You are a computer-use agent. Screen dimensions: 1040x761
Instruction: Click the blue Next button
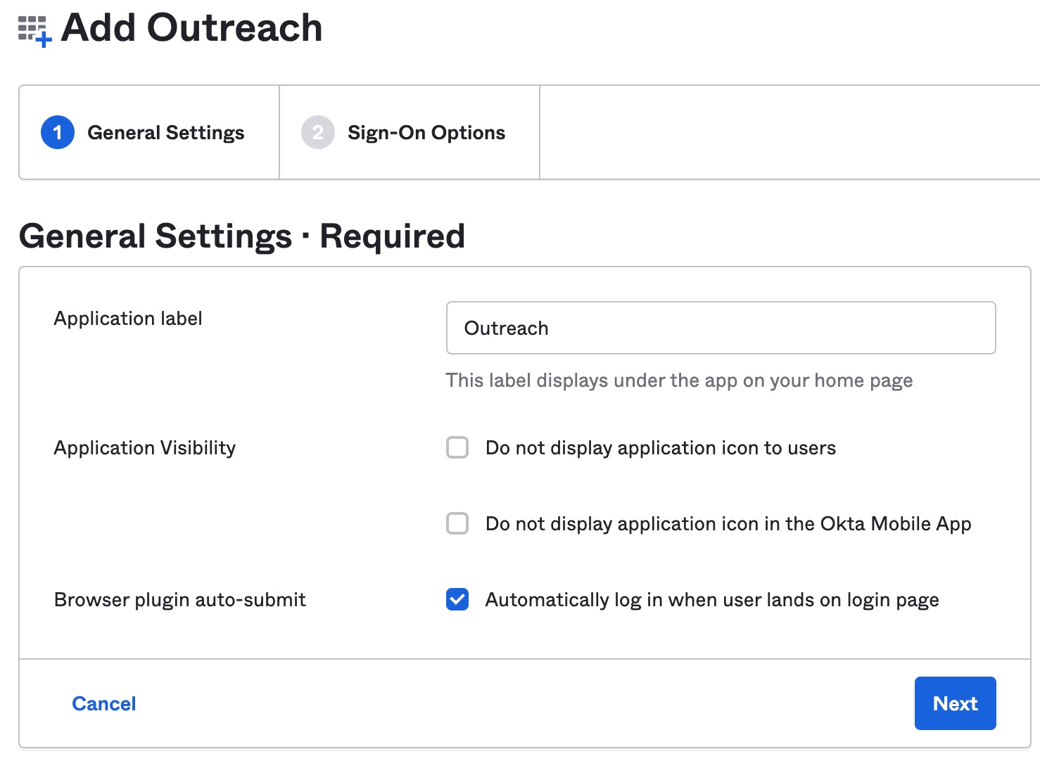click(955, 703)
